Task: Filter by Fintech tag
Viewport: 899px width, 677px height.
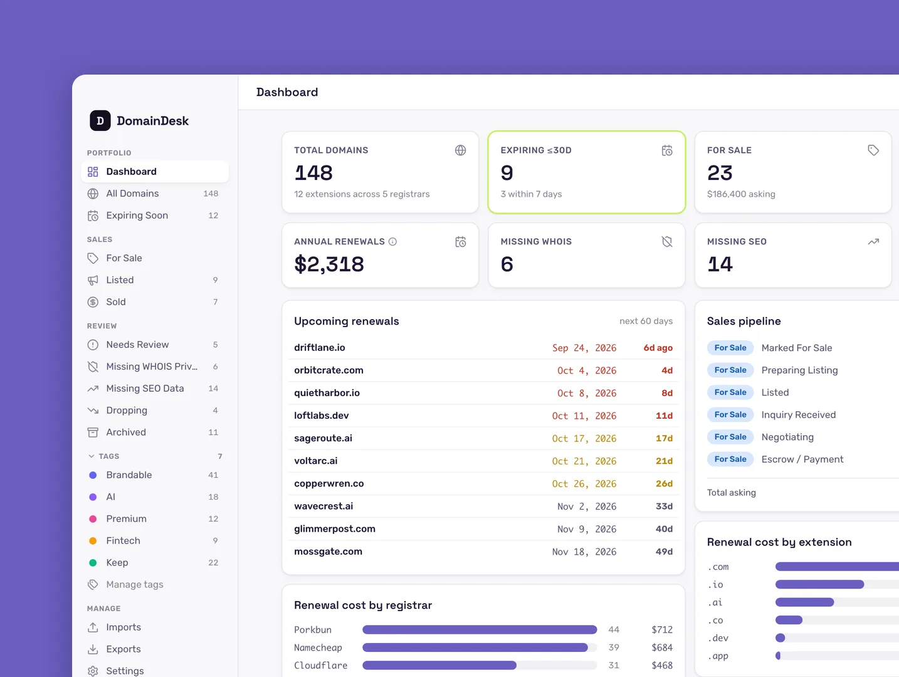Action: click(155, 541)
